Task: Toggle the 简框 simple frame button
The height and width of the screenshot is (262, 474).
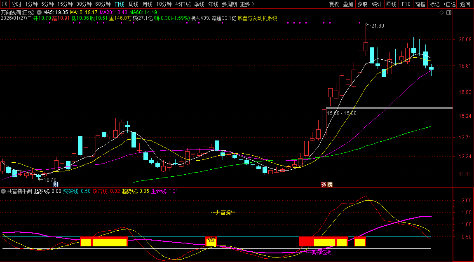Action: (420, 4)
